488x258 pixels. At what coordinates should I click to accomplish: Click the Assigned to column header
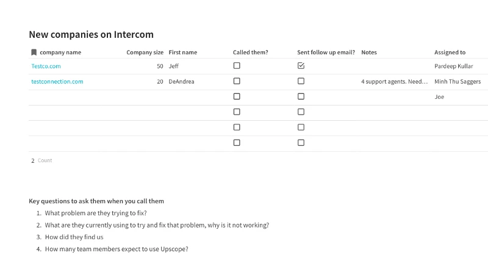click(450, 52)
